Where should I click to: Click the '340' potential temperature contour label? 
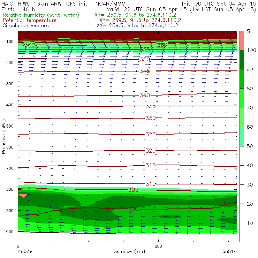point(145,95)
